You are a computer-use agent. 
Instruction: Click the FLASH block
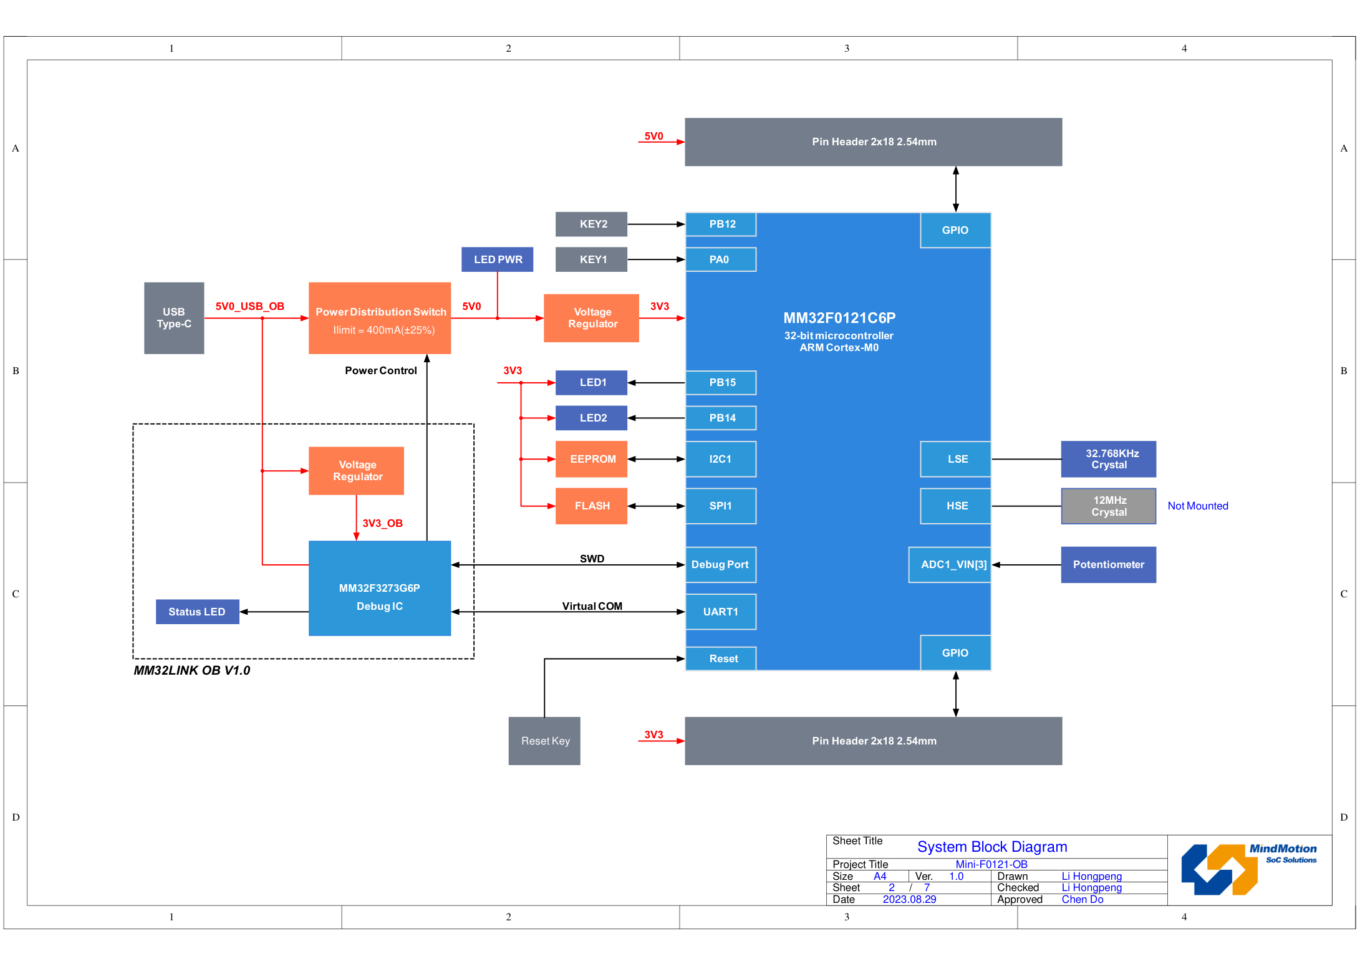point(591,506)
